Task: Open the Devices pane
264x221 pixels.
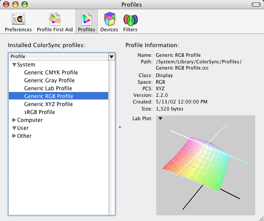Action: point(109,21)
